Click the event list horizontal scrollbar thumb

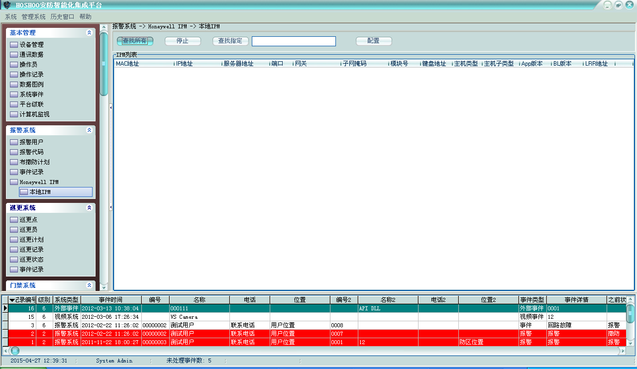15,351
